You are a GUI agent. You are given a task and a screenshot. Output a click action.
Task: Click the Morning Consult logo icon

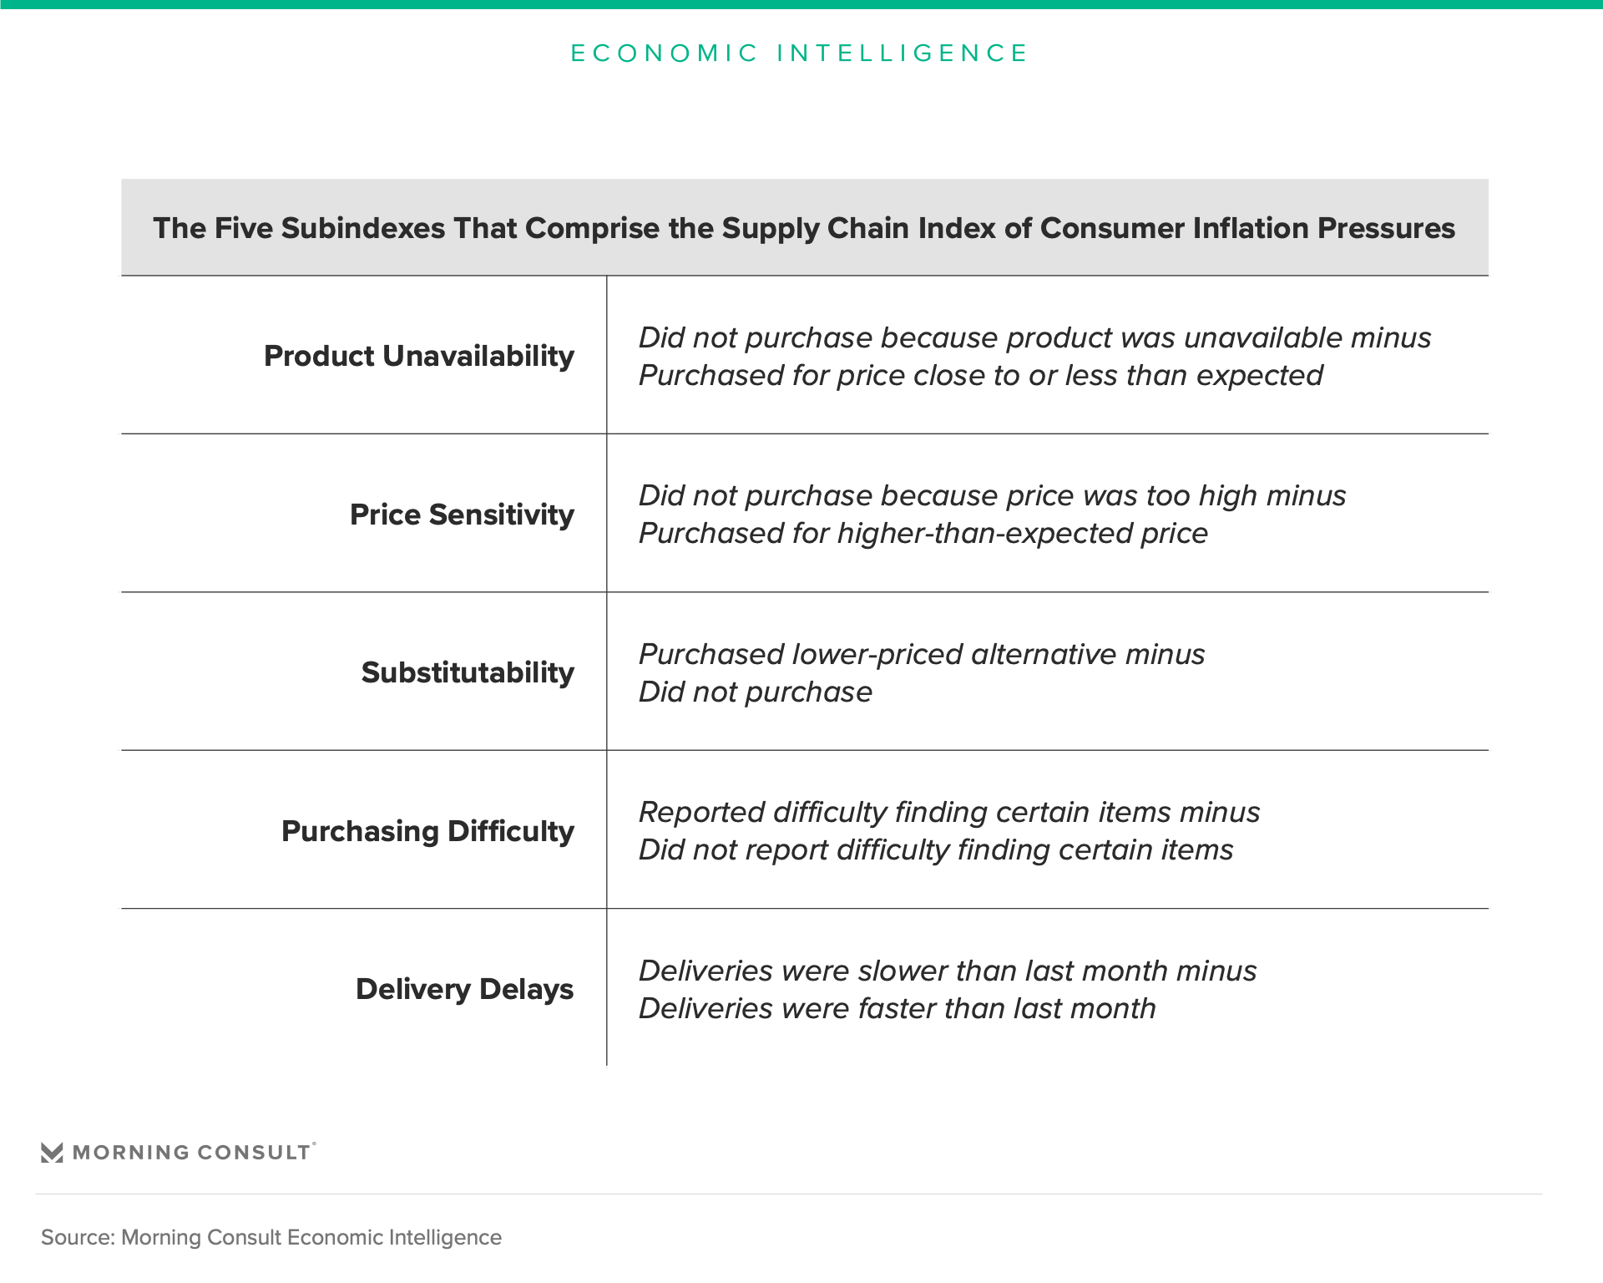pos(52,1153)
